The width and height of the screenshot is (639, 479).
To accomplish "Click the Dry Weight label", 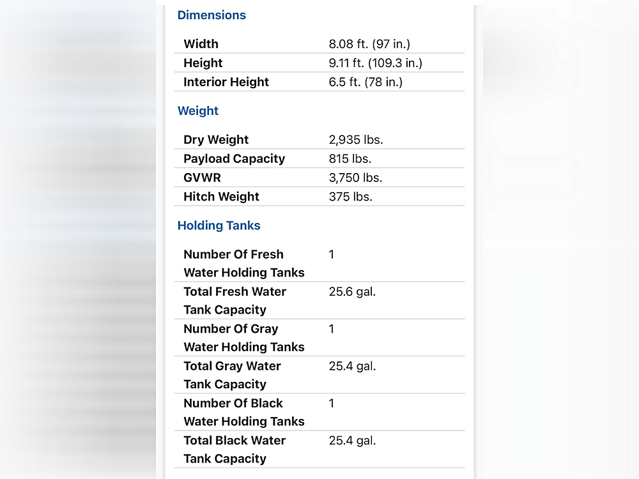I will 216,140.
